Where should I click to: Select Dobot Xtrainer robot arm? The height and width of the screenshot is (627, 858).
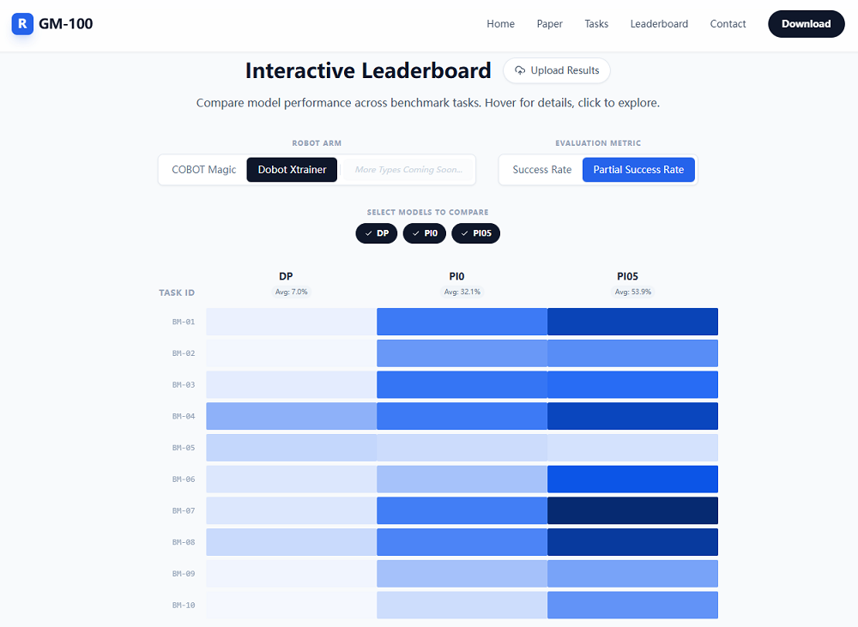292,170
